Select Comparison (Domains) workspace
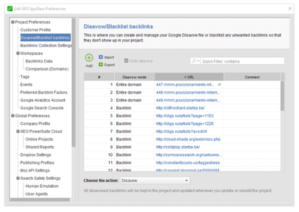The width and height of the screenshot is (299, 212). [47, 69]
